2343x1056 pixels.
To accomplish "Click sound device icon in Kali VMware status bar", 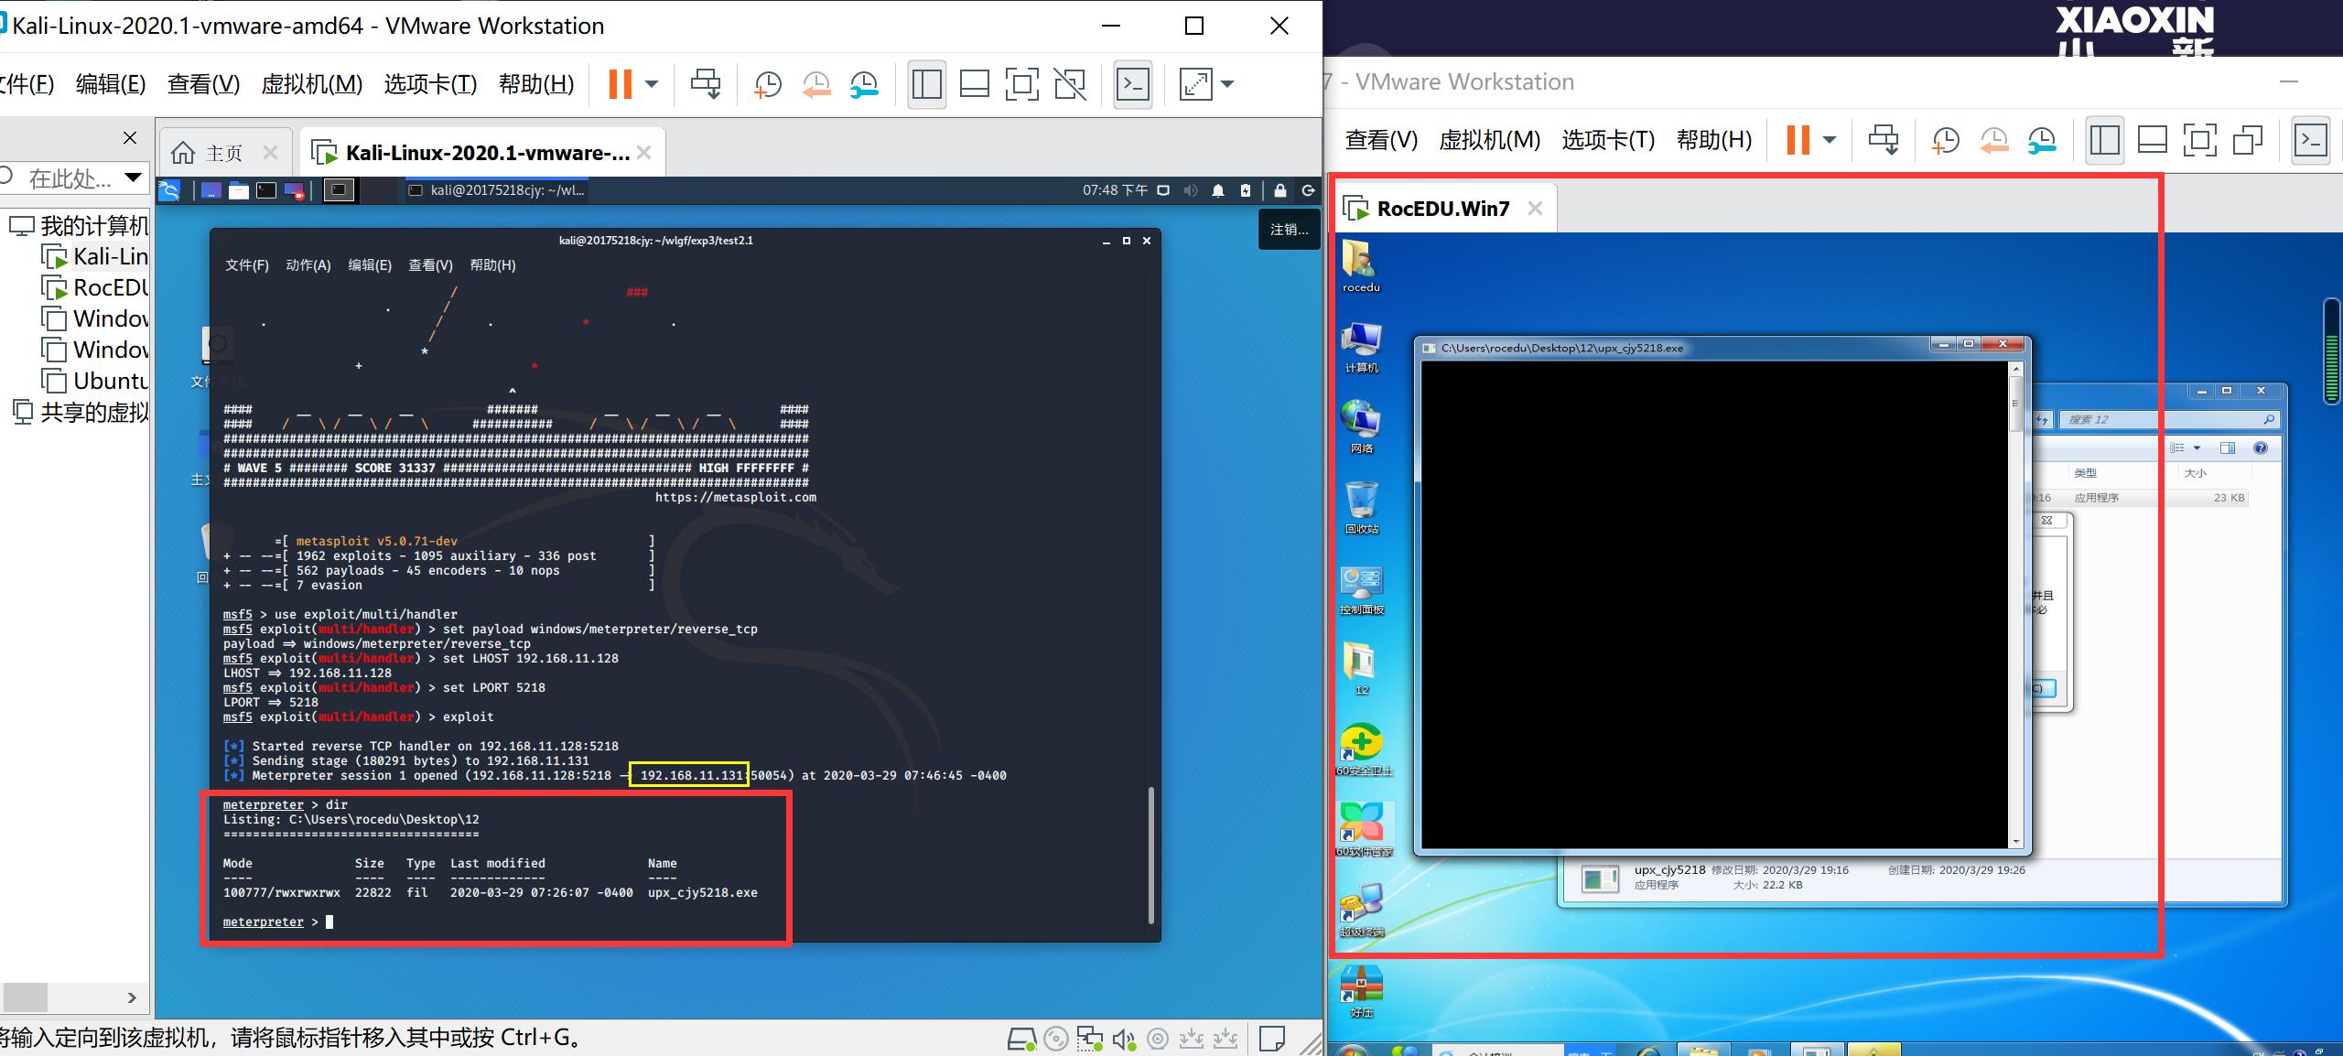I will click(x=1123, y=1039).
